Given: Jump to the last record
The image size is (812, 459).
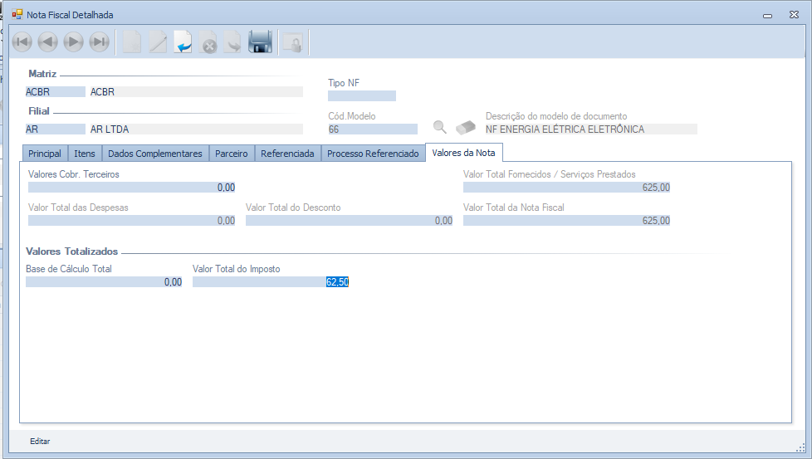Looking at the screenshot, I should click(100, 42).
